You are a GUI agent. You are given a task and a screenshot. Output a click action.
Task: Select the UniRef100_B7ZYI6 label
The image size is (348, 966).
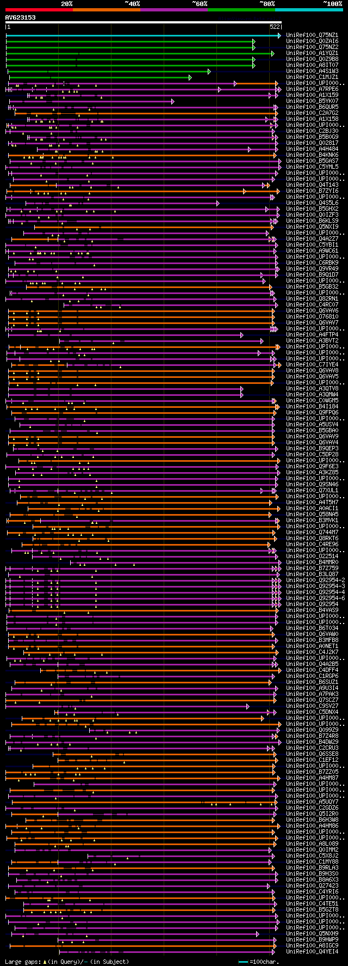click(x=312, y=191)
